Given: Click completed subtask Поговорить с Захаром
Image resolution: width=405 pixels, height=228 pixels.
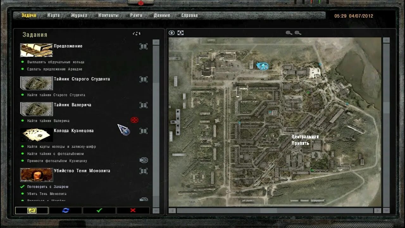Looking at the screenshot, I should tap(48, 187).
